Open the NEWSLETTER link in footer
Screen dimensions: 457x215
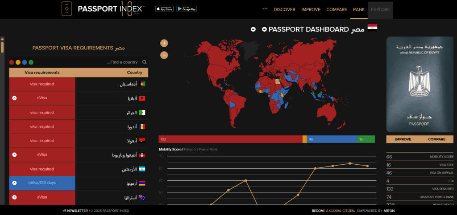pos(77,211)
